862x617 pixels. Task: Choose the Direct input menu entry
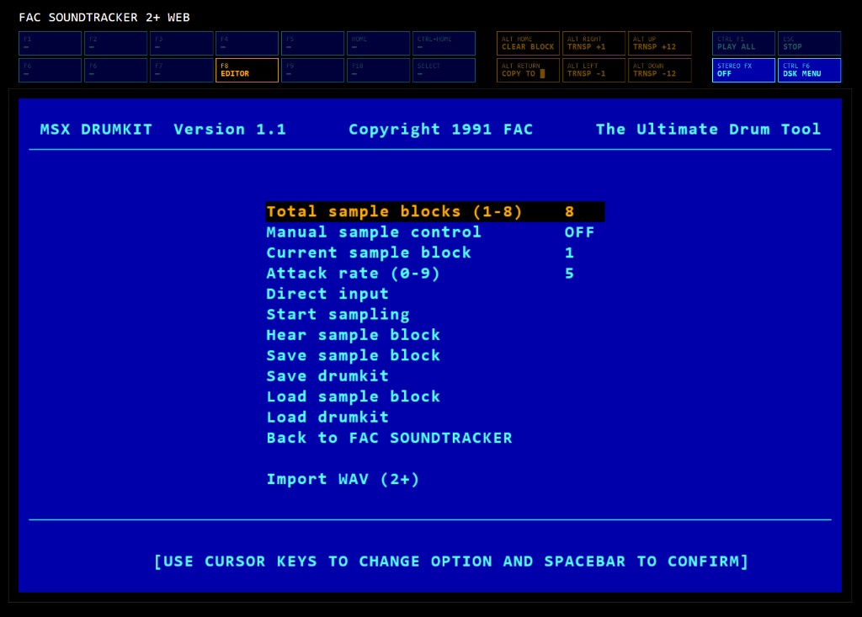click(327, 295)
